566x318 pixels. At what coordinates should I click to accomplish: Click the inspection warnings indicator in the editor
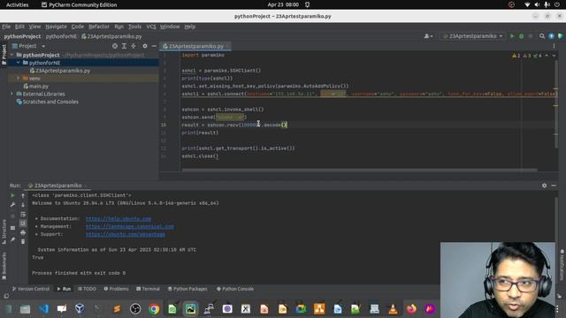tap(527, 56)
